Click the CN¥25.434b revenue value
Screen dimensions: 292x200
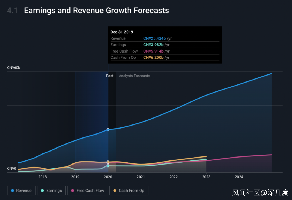click(x=154, y=38)
